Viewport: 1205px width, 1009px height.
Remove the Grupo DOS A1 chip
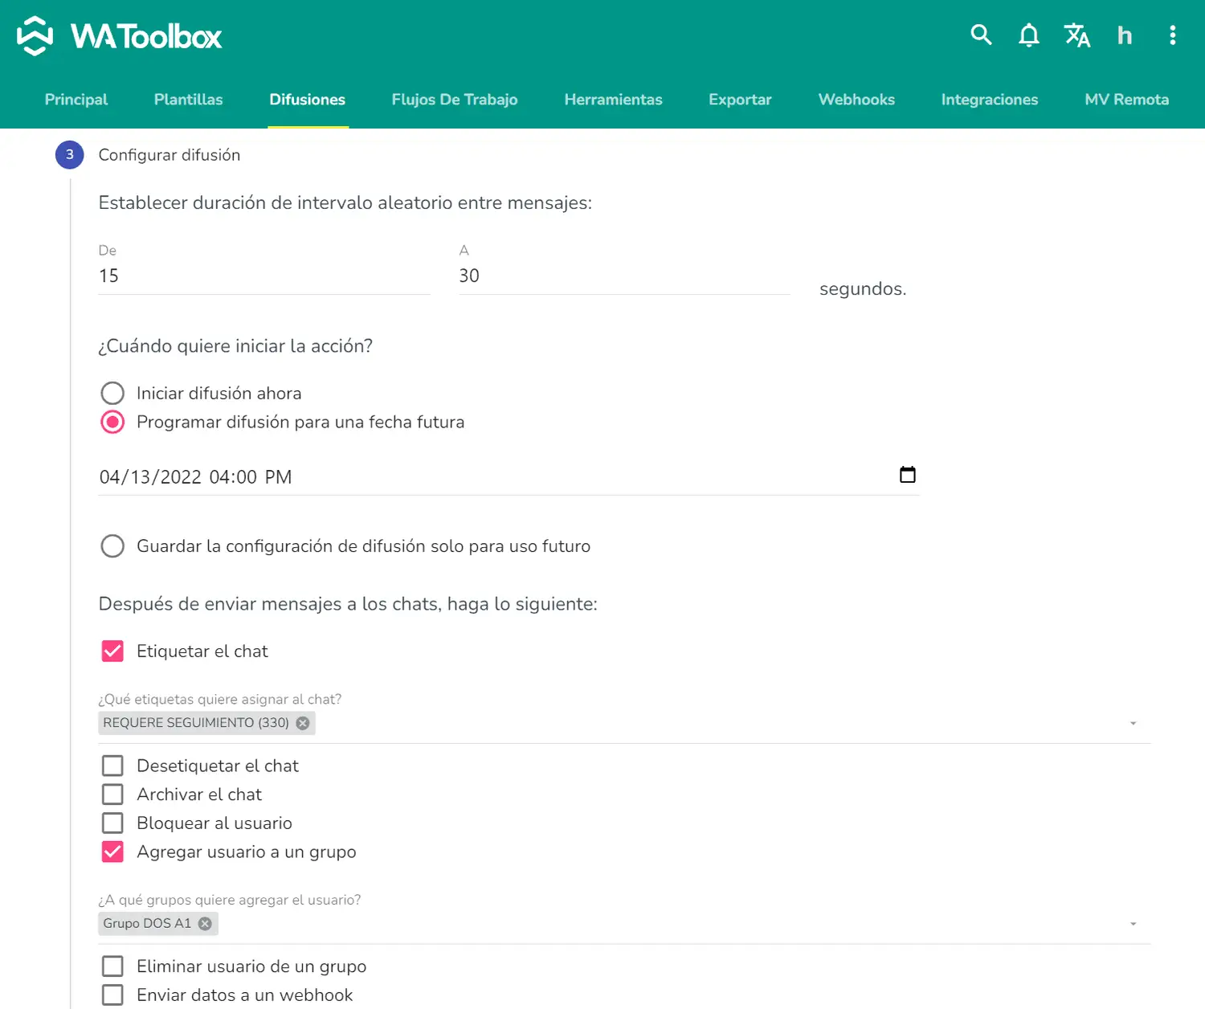(205, 924)
